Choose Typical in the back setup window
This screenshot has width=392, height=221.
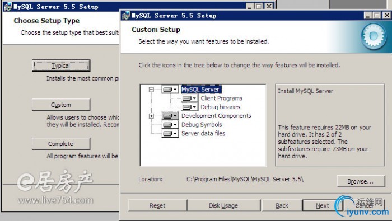pos(61,65)
